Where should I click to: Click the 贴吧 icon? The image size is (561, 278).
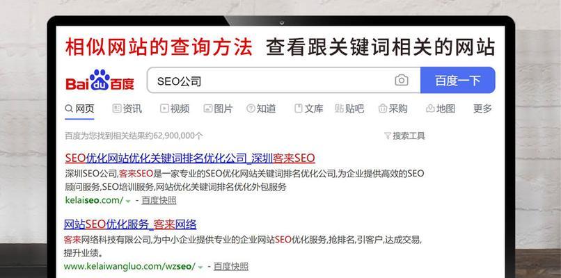[x=339, y=108]
